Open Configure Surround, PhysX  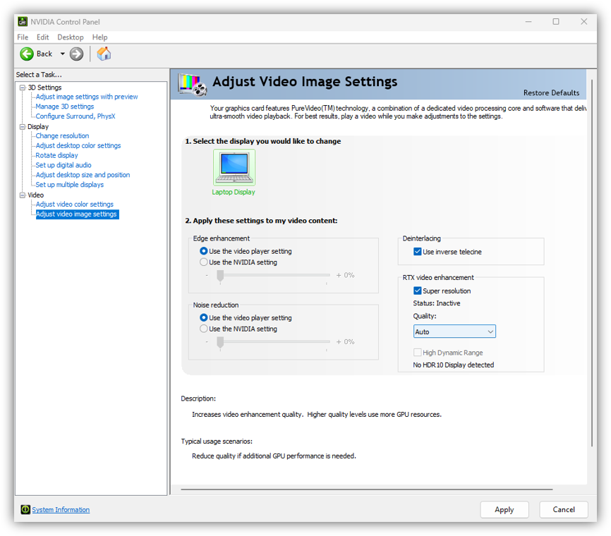[75, 116]
